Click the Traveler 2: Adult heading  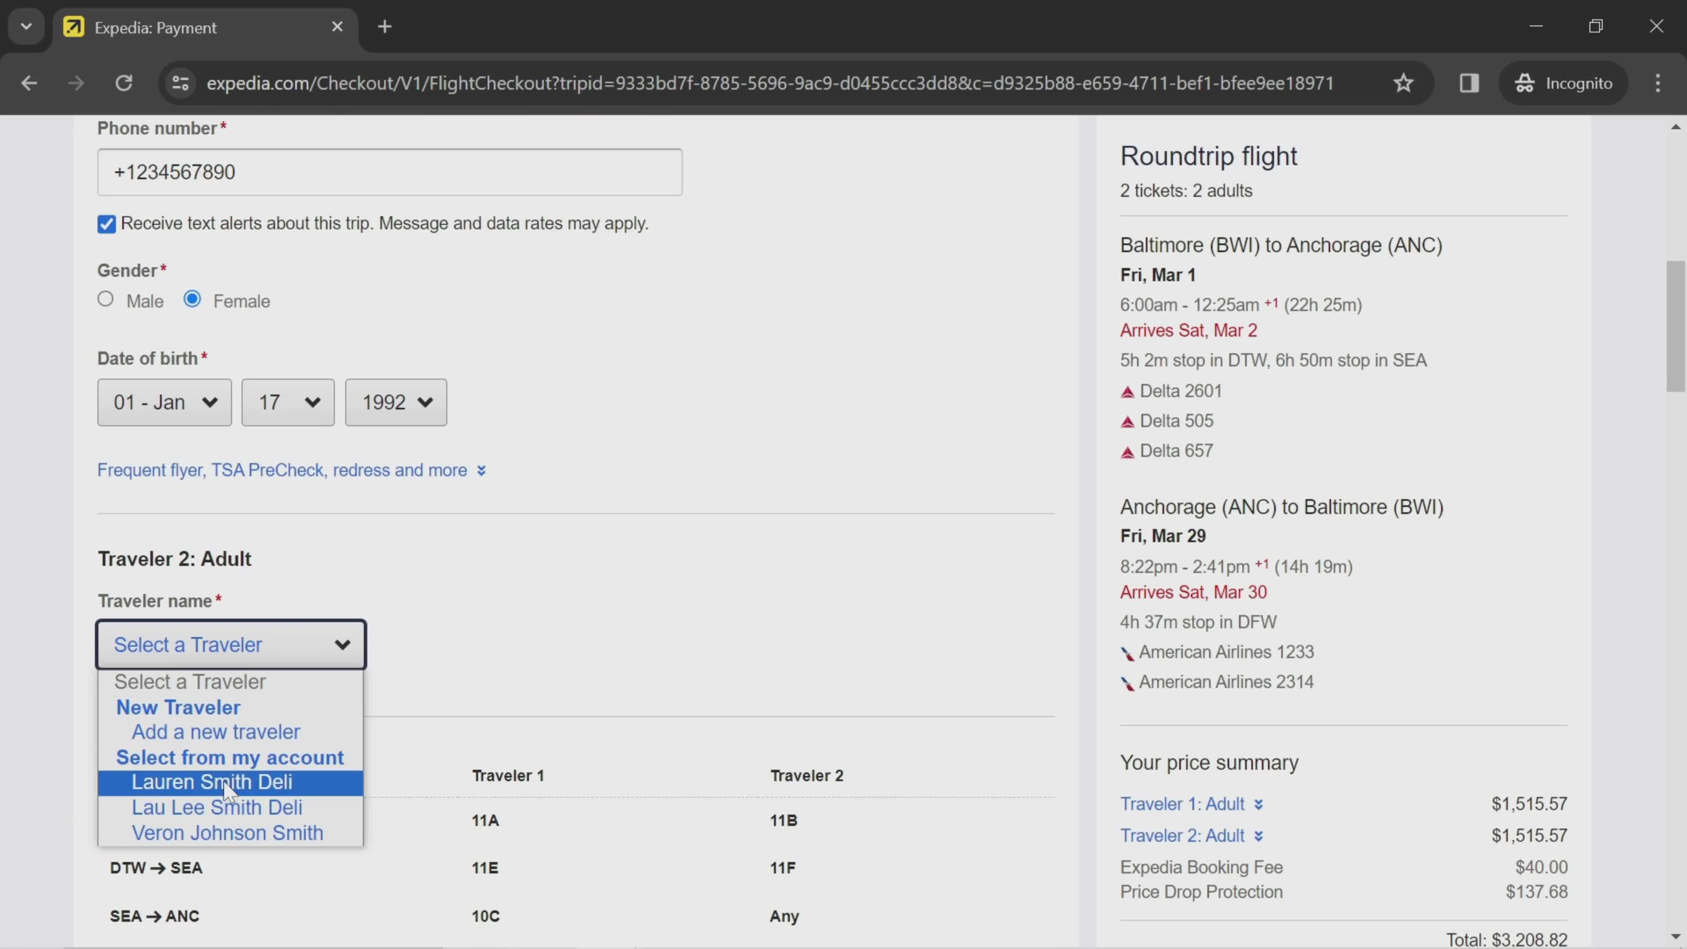point(174,559)
